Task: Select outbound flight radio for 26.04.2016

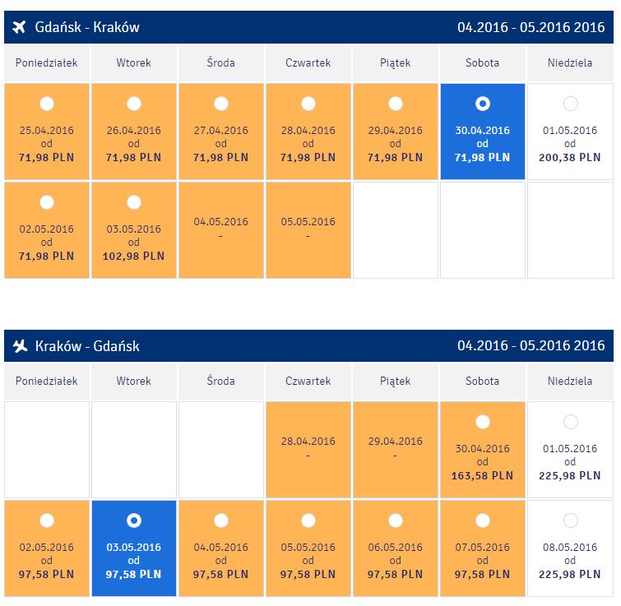Action: pyautogui.click(x=134, y=104)
